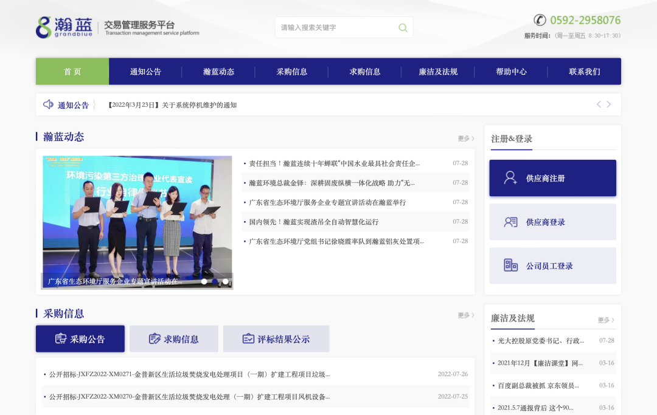Expand 更多 in 采购信息 section
This screenshot has height=415, width=657.
(465, 315)
